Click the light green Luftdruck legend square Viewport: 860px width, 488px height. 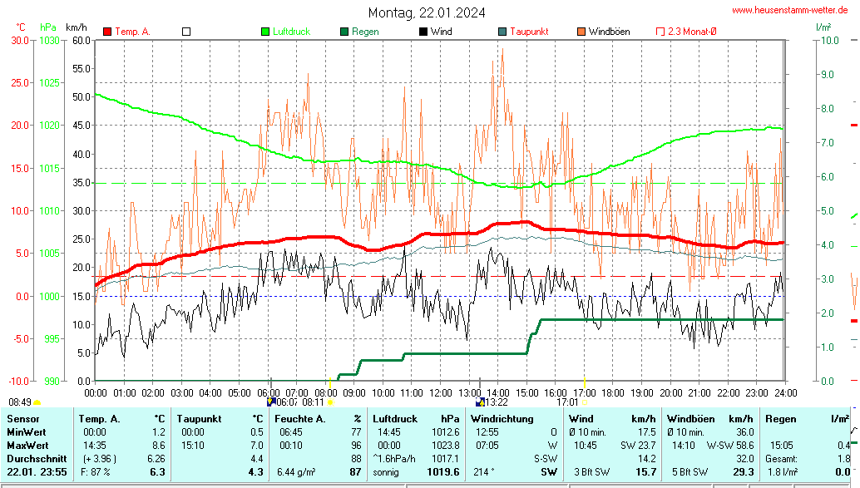click(265, 32)
